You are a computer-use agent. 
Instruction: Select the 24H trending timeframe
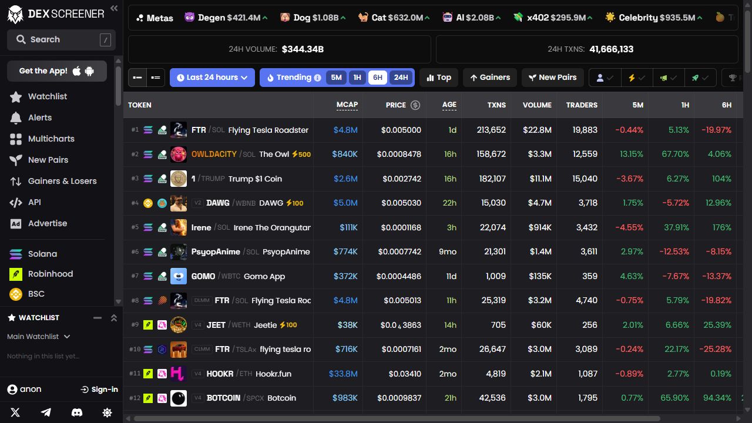pyautogui.click(x=401, y=78)
